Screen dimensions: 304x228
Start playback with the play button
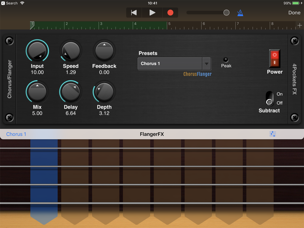[152, 12]
